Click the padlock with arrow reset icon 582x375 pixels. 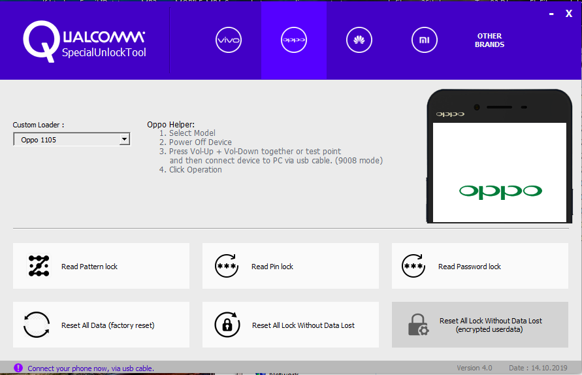227,325
